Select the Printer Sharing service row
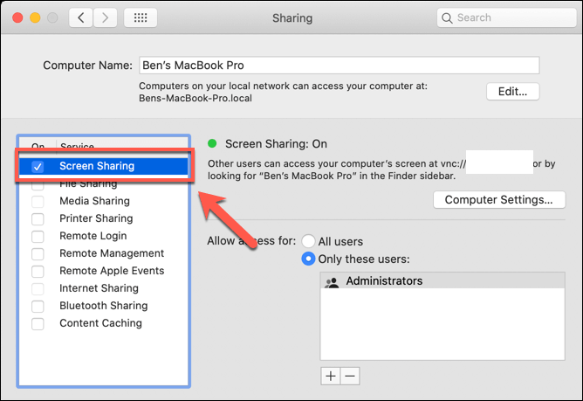 (104, 218)
